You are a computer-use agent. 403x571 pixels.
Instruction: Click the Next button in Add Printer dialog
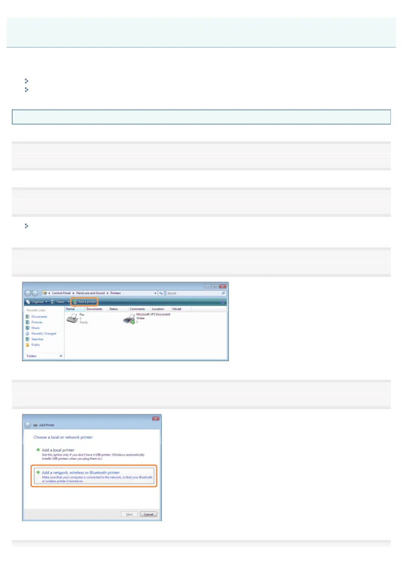129,514
